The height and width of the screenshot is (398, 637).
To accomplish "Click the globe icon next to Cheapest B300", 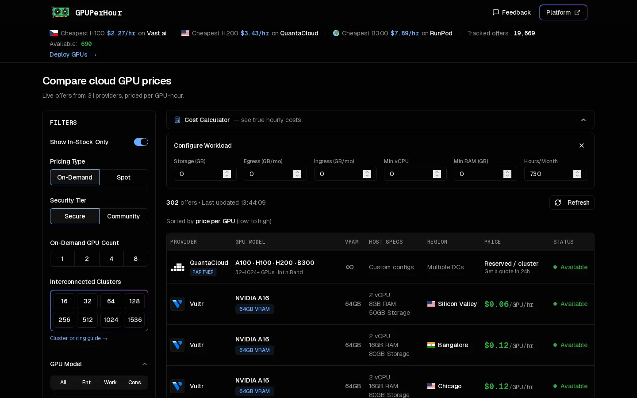I will pos(336,33).
